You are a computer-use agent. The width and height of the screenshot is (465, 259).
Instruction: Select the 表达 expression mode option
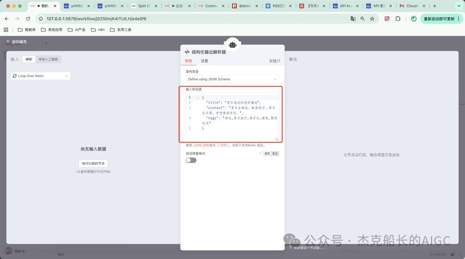(275, 154)
